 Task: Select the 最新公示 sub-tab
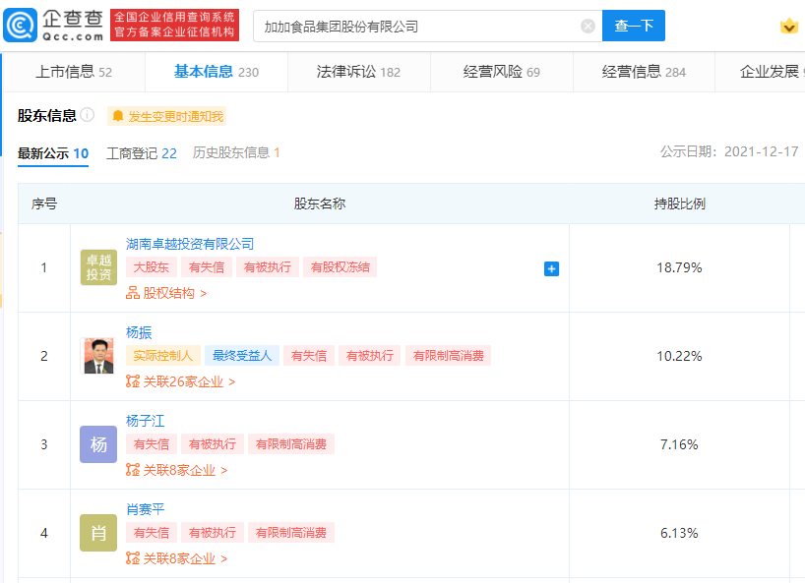click(x=53, y=153)
